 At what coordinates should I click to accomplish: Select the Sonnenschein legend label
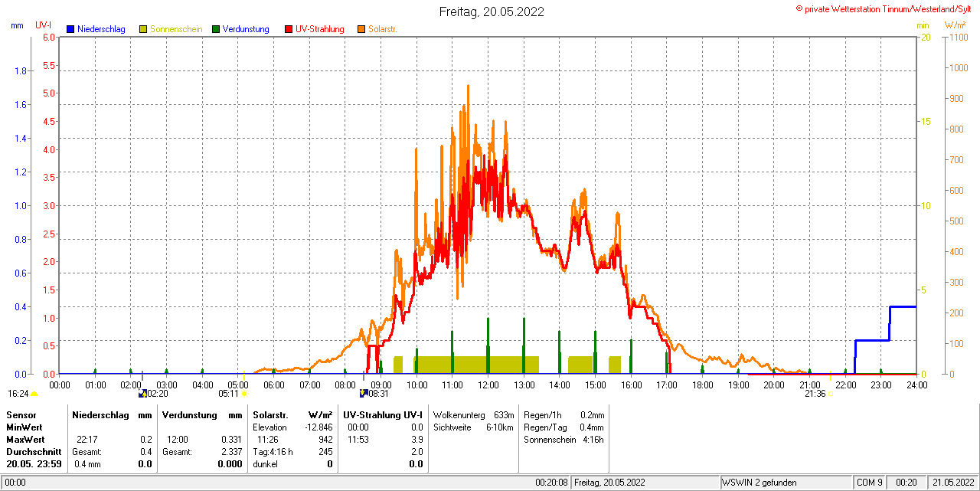[176, 29]
